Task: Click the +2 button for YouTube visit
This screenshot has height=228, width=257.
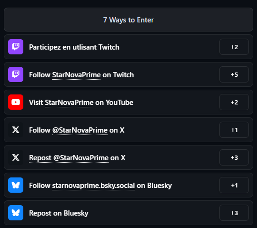Action: 234,102
